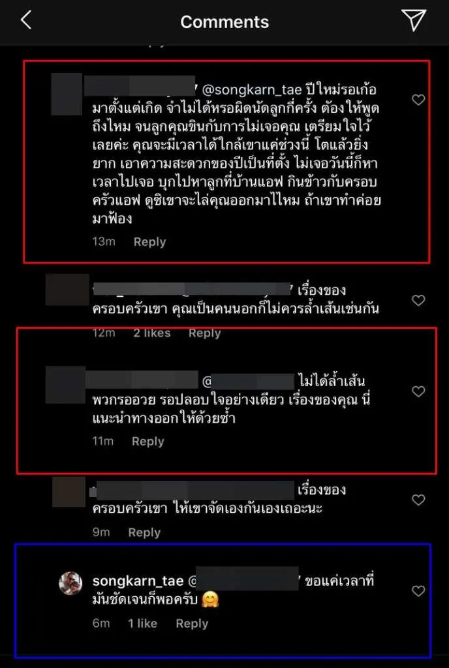Reply to the 13m comment
The image size is (449, 668).
(149, 241)
